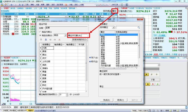Click the gray right arrow icon
This screenshot has height=112, width=188.
(55, 39)
